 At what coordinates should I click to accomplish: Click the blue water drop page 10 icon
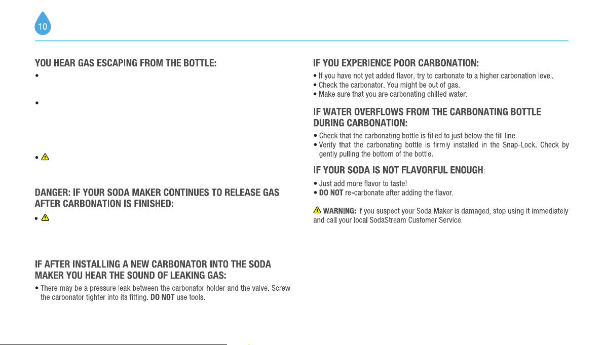(x=43, y=23)
